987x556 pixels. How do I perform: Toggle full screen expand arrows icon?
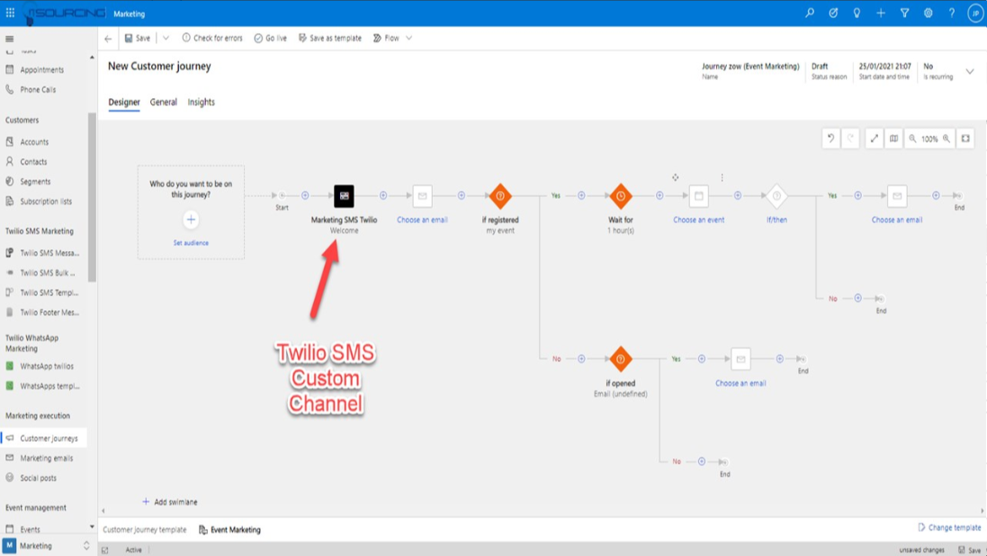pos(875,139)
